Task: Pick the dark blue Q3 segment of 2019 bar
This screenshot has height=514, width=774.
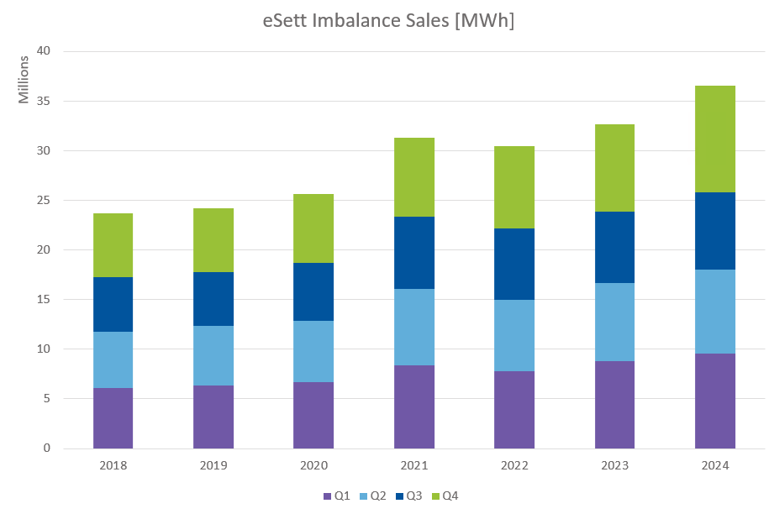Action: (x=213, y=300)
